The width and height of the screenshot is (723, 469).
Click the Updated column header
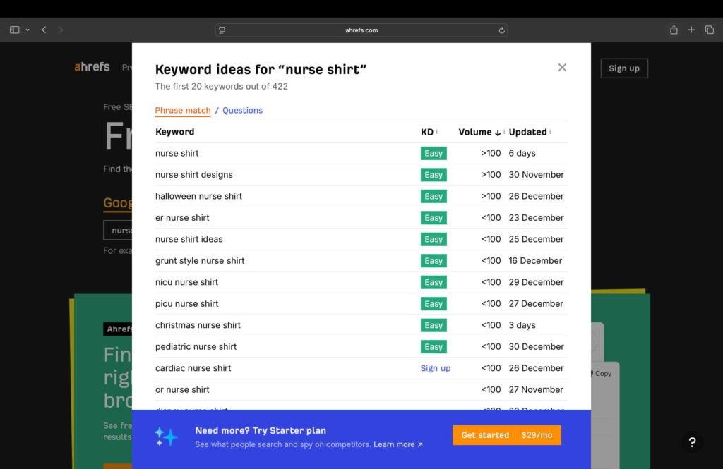tap(529, 132)
